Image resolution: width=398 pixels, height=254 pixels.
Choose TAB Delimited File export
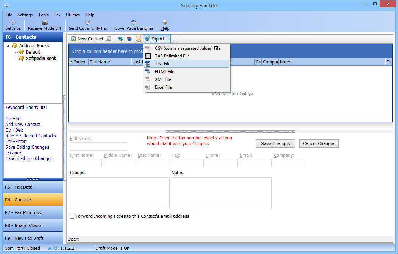point(187,56)
